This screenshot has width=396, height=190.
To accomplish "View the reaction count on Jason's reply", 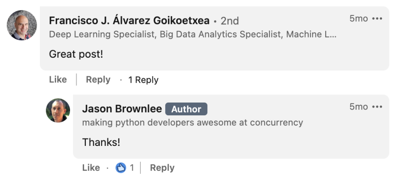I will 132,168.
